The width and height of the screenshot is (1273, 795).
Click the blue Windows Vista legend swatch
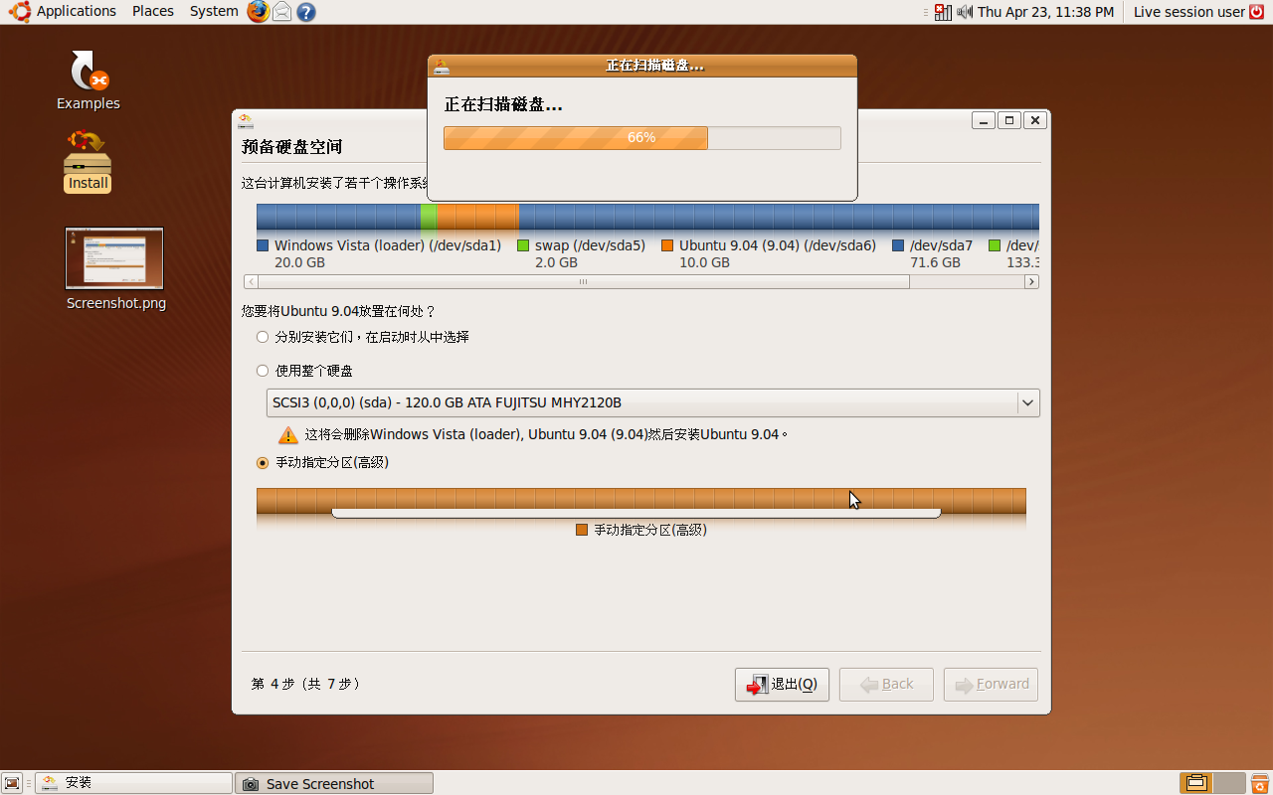[x=263, y=245]
